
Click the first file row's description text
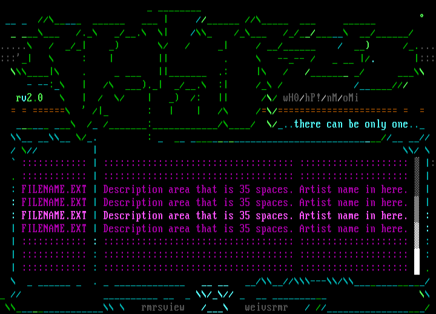pos(198,189)
